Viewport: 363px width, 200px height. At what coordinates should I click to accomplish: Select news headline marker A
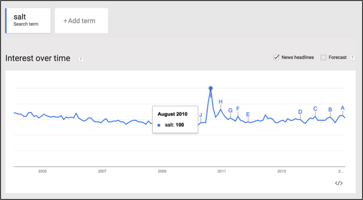pos(343,108)
